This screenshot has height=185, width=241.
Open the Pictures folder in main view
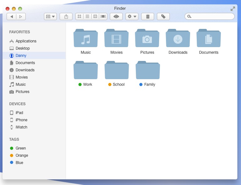[x=147, y=39]
